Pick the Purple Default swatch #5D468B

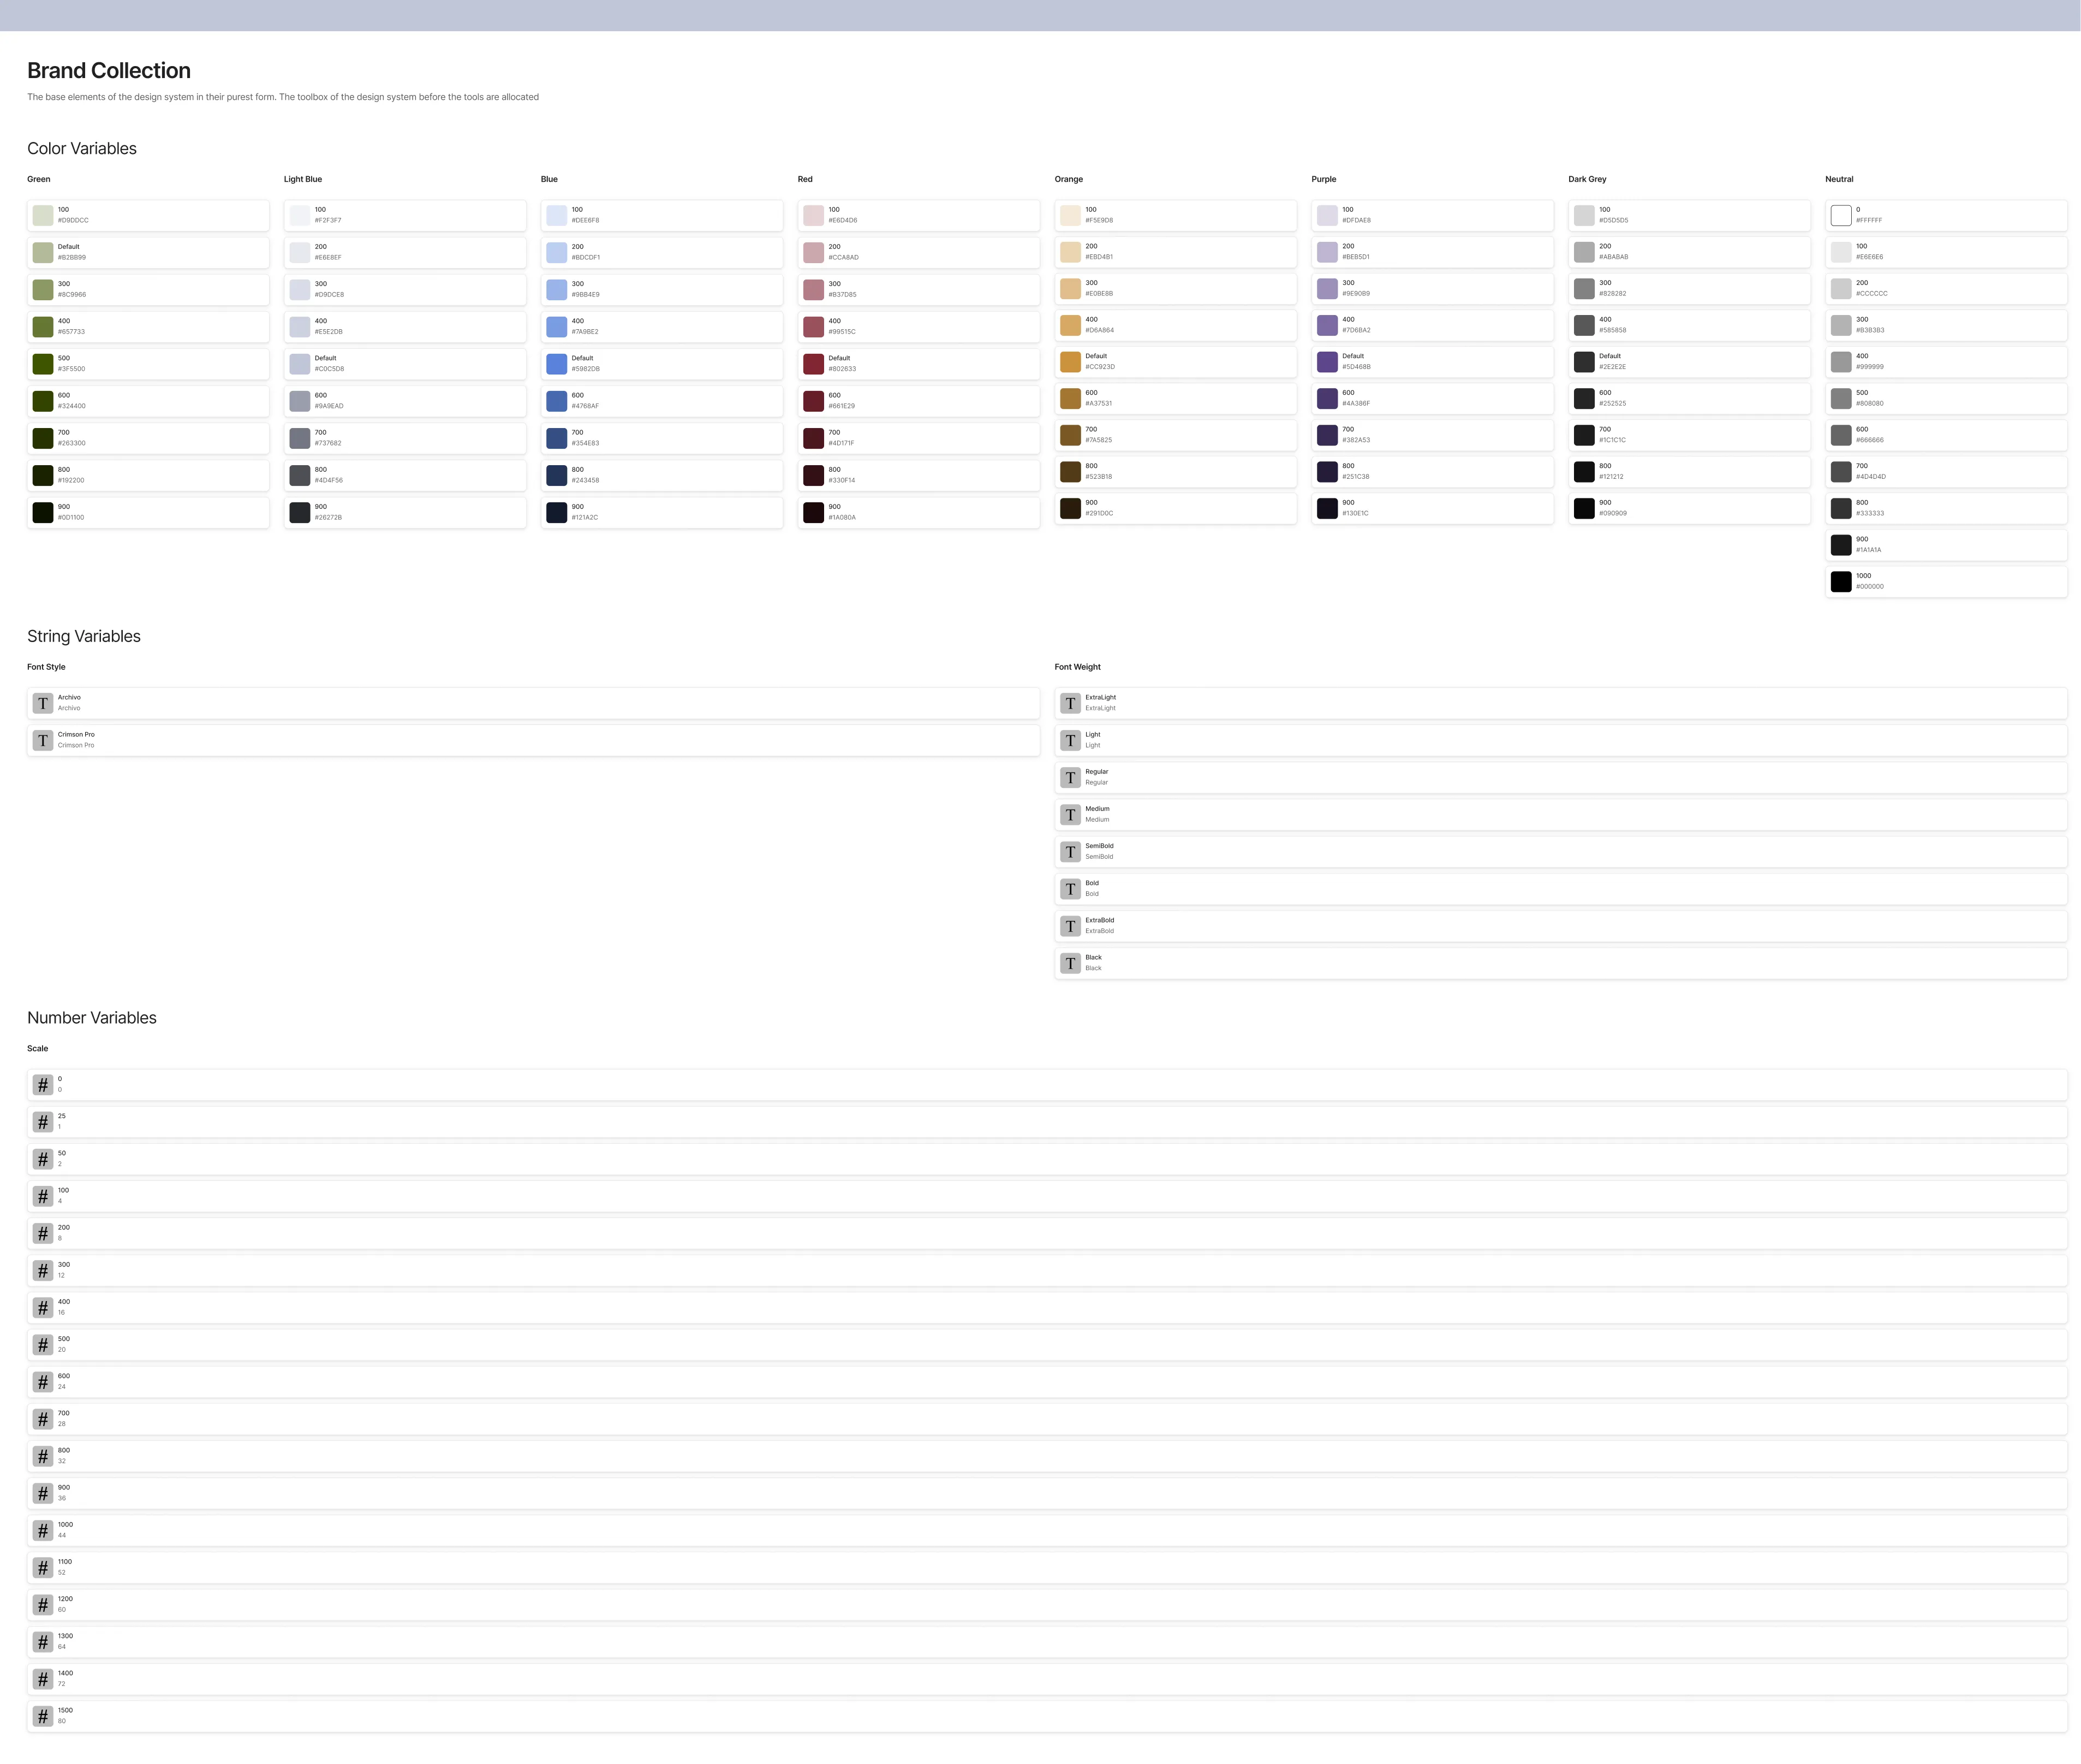(x=1327, y=362)
